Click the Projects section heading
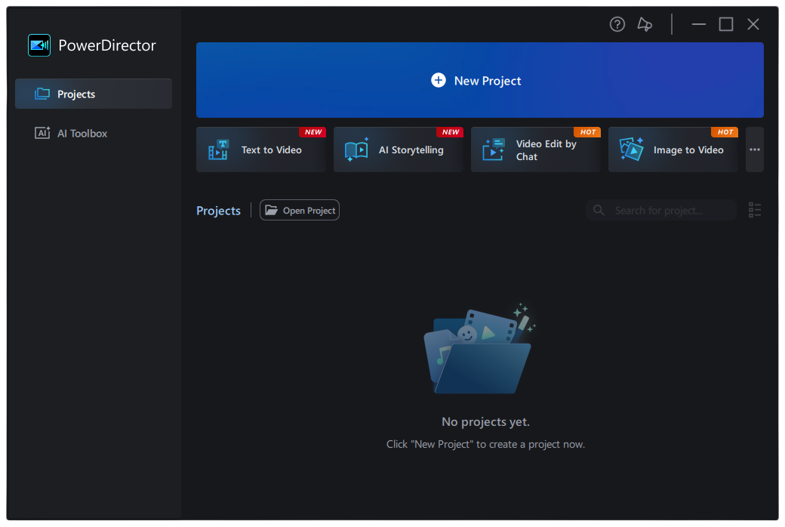The width and height of the screenshot is (785, 527). 218,211
